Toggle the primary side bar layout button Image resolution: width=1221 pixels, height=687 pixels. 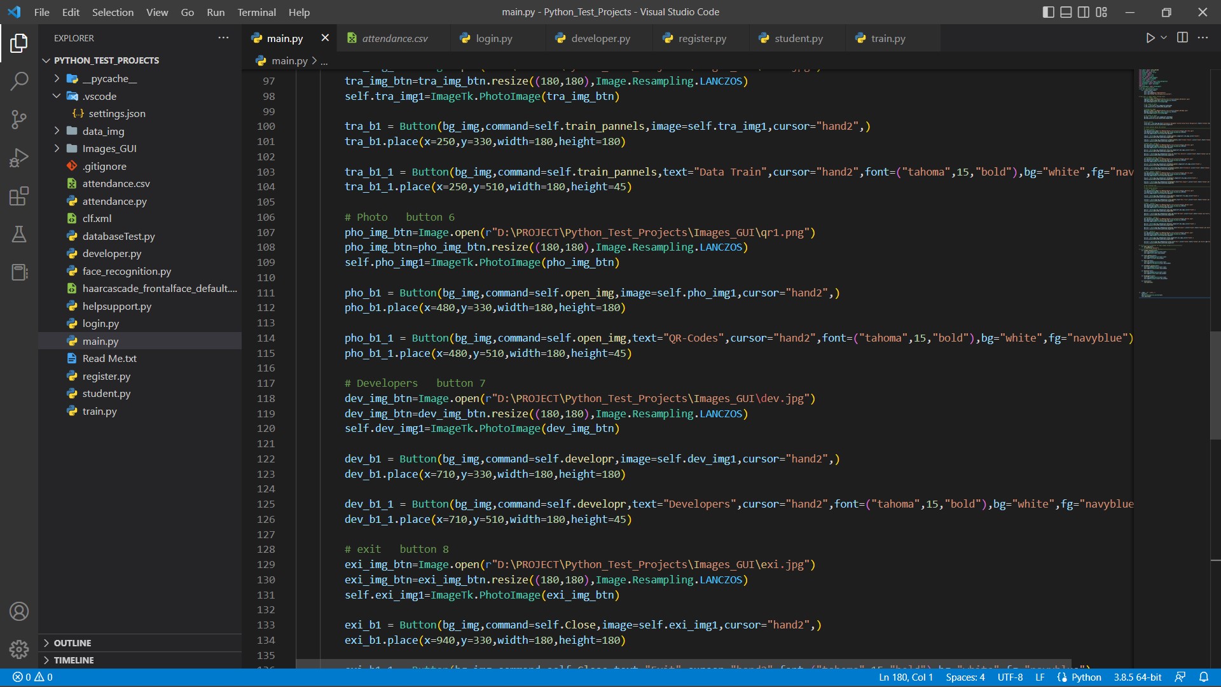(1049, 12)
